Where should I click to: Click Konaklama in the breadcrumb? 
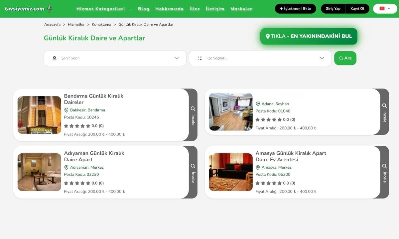[x=101, y=25]
